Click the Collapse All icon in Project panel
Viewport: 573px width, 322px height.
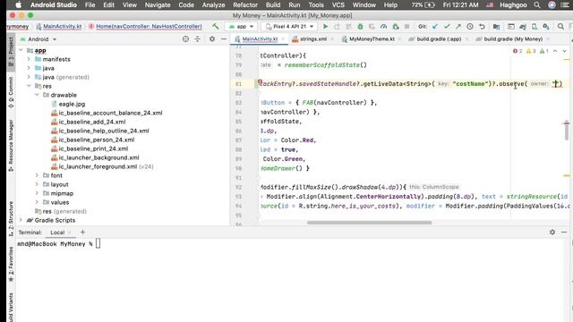(x=197, y=39)
